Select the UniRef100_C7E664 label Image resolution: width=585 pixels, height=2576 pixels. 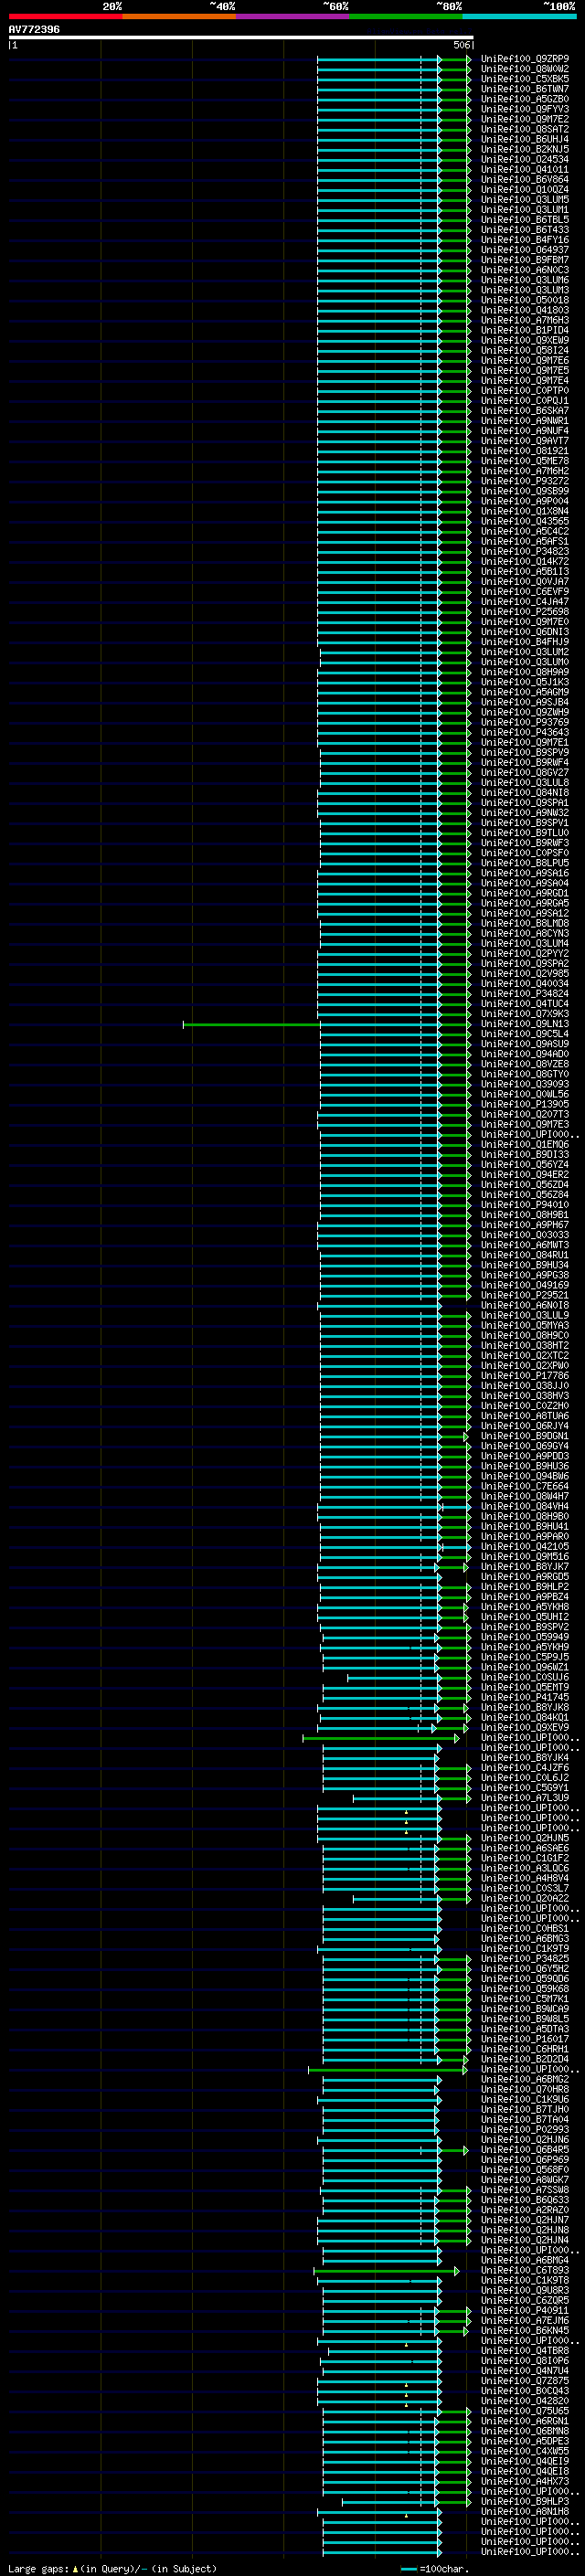(x=525, y=1486)
